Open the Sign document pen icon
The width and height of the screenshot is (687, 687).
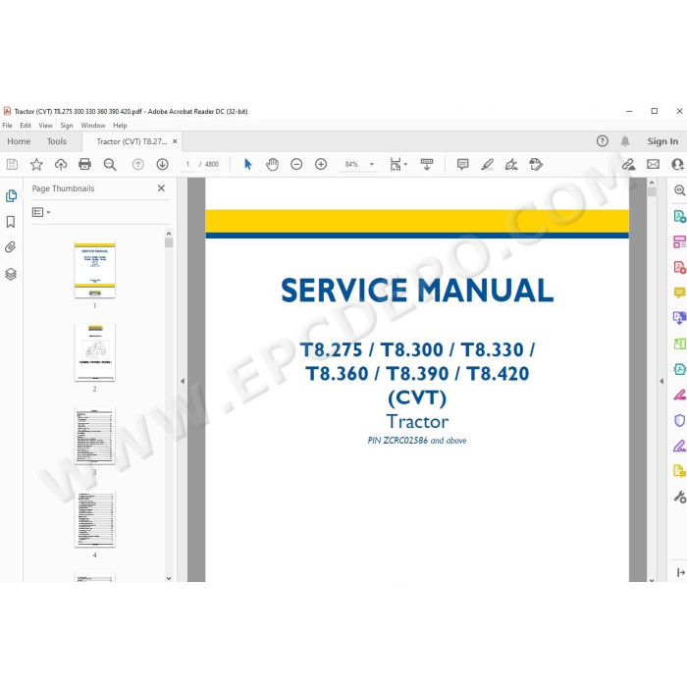511,164
